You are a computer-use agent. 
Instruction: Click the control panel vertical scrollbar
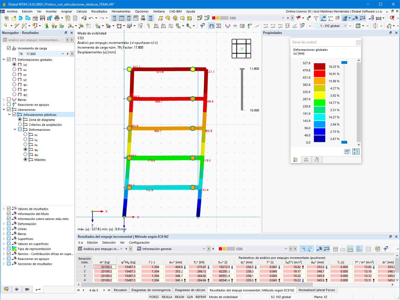[359, 102]
